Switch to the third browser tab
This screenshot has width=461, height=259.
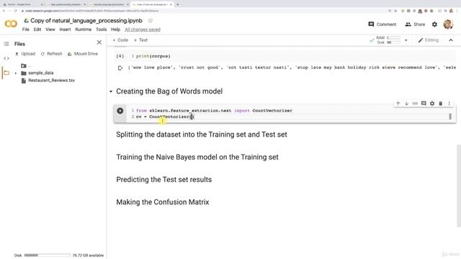pos(108,4)
